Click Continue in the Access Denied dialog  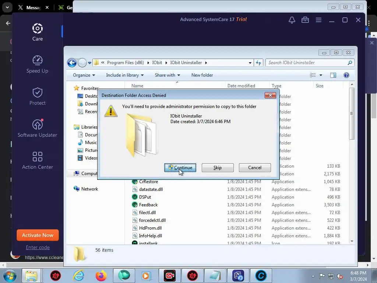pos(180,168)
